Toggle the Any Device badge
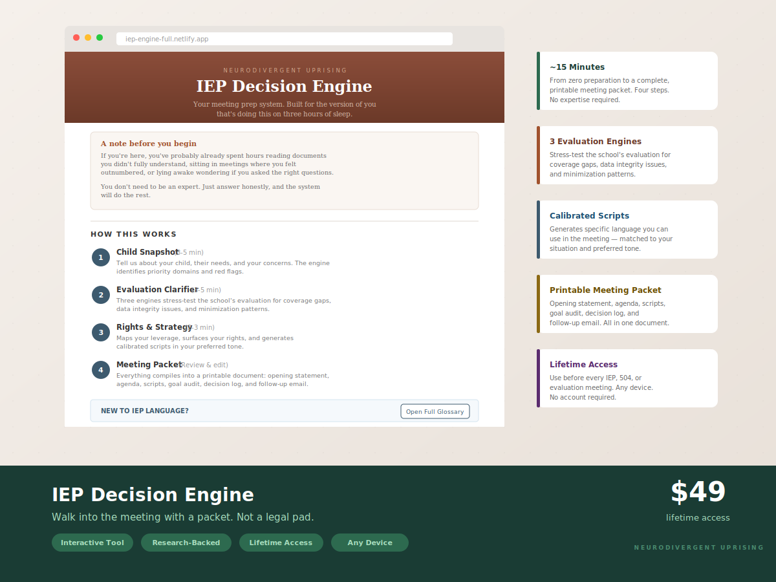Viewport: 776px width, 582px height. [369, 543]
